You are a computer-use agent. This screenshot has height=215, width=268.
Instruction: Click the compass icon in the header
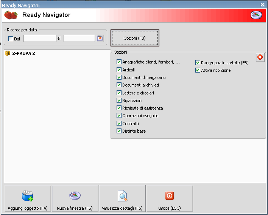(x=256, y=15)
